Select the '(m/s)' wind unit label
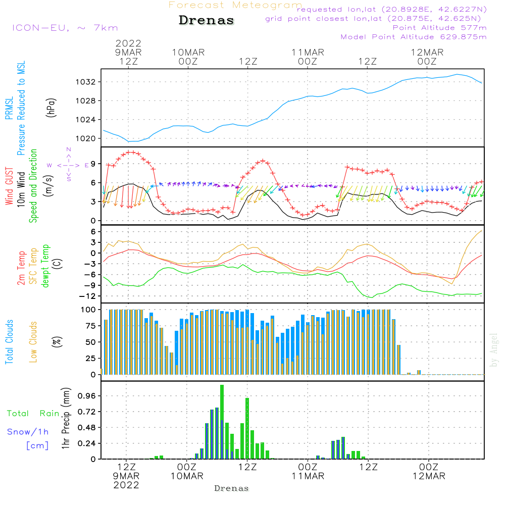505x505 pixels. (49, 186)
